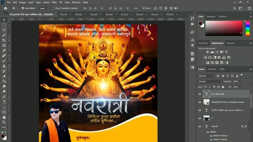Select the Path Selection tool
The height and width of the screenshot is (142, 253).
click(x=4, y=107)
